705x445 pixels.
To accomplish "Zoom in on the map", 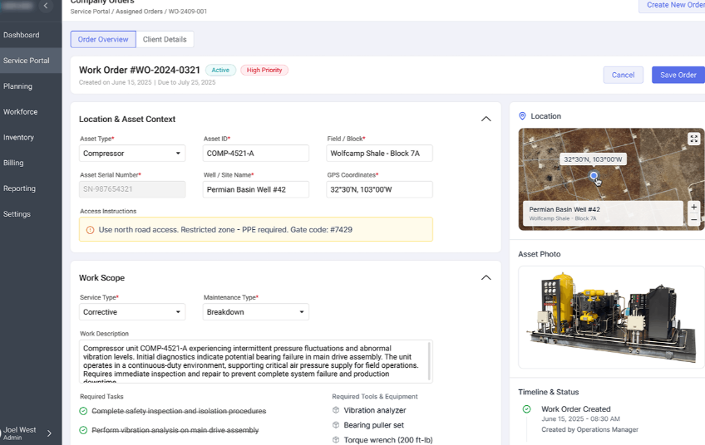I will [693, 207].
